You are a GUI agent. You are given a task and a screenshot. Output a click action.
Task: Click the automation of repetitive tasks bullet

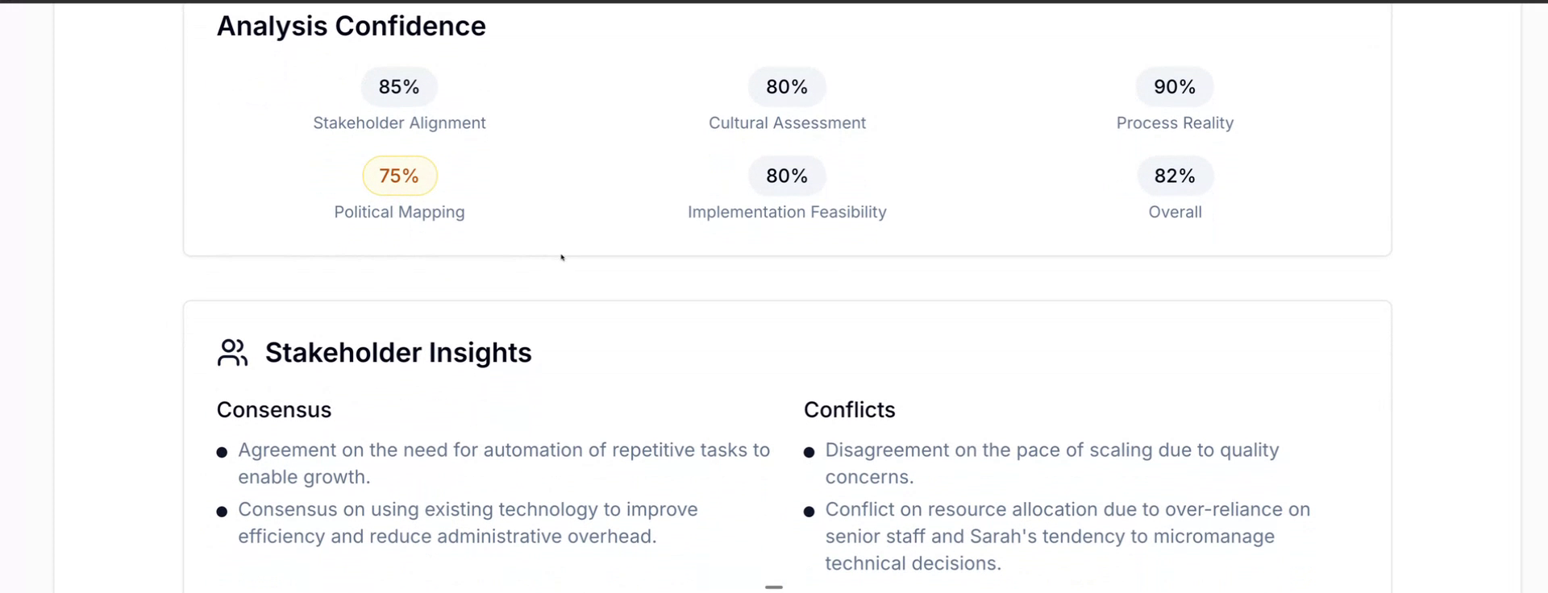coord(503,463)
